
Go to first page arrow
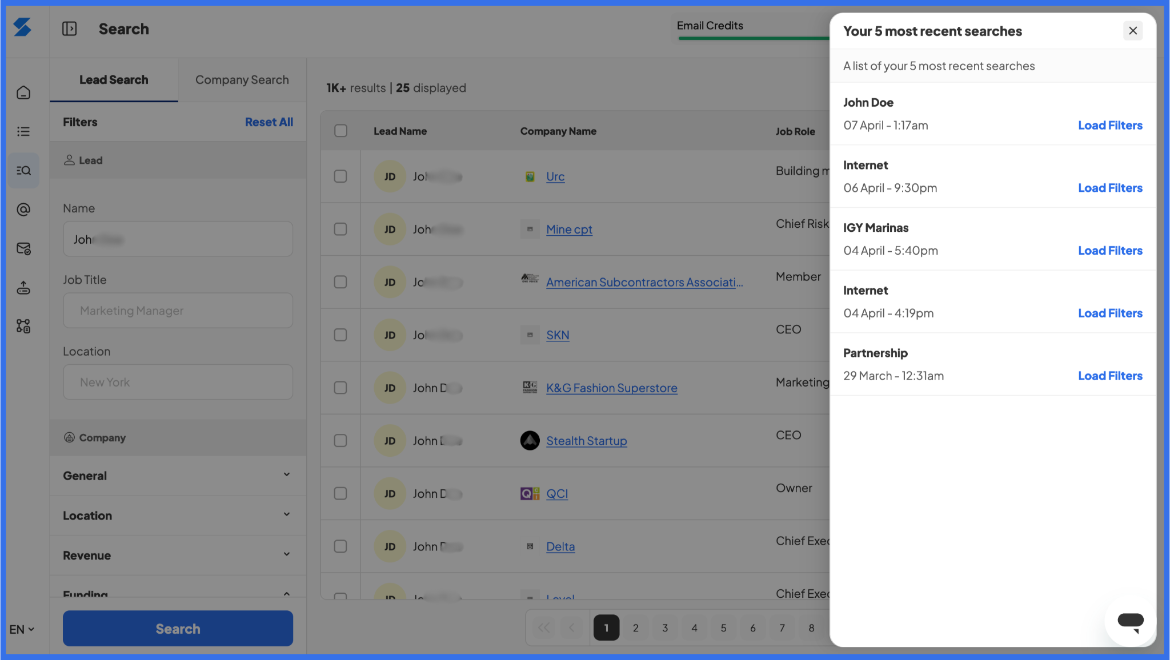point(544,628)
